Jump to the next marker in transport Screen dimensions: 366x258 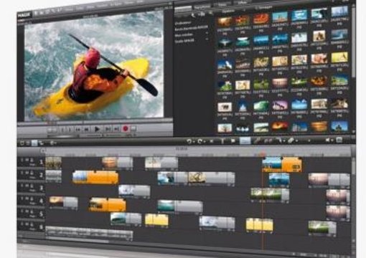(x=108, y=129)
